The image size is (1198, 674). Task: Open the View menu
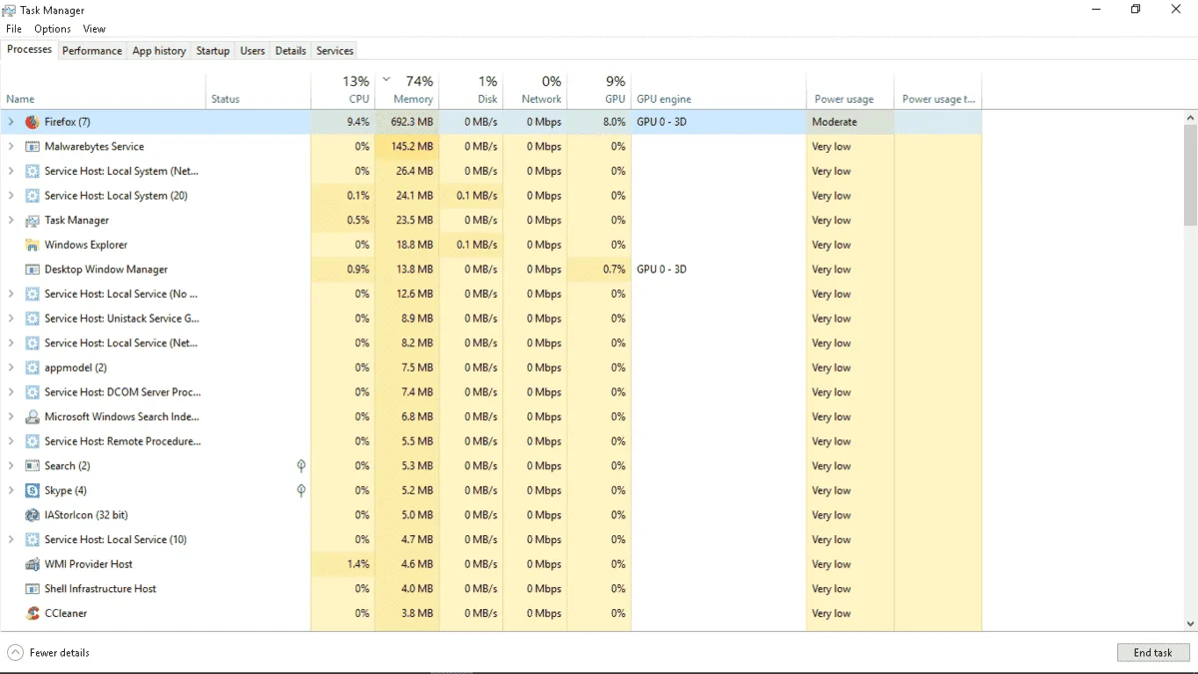click(x=94, y=29)
